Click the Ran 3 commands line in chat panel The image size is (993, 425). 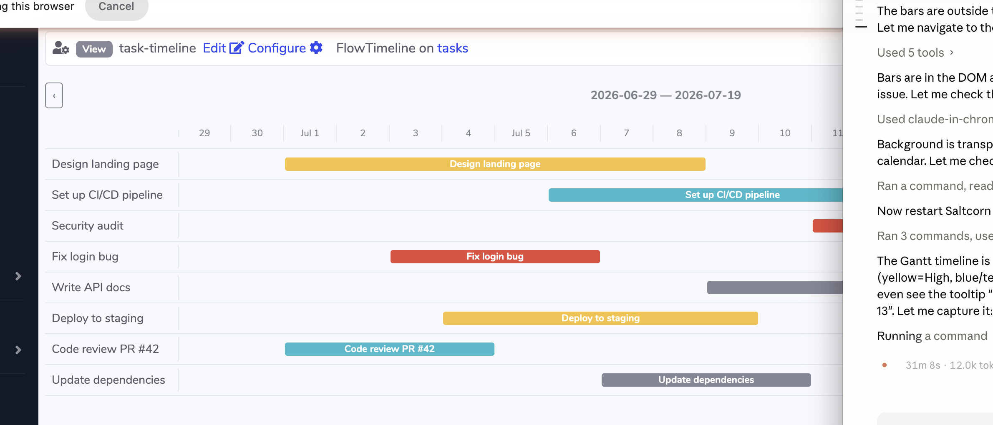pyautogui.click(x=935, y=236)
